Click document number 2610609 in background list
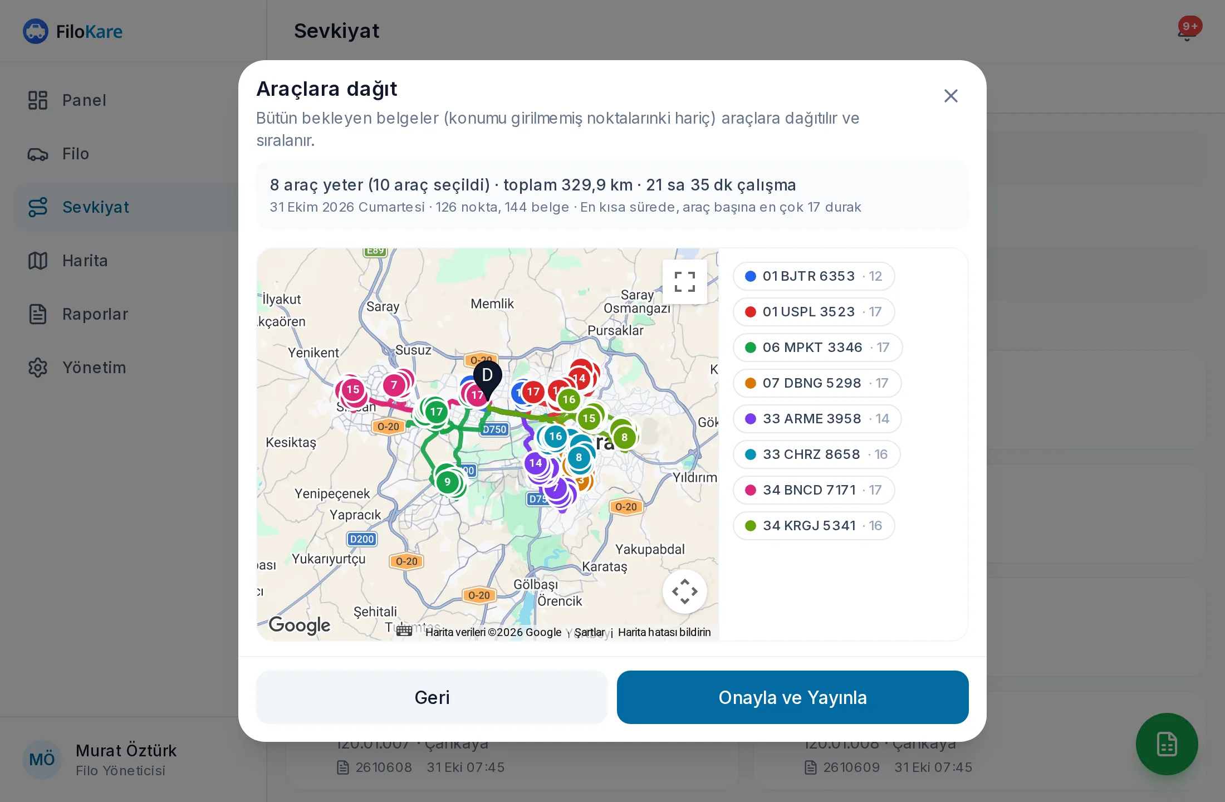Image resolution: width=1225 pixels, height=802 pixels. pos(851,767)
